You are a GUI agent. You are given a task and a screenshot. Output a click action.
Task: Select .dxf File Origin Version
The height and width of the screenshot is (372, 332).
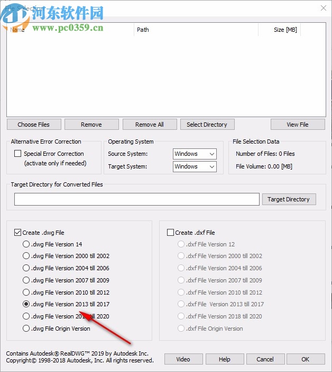(181, 329)
